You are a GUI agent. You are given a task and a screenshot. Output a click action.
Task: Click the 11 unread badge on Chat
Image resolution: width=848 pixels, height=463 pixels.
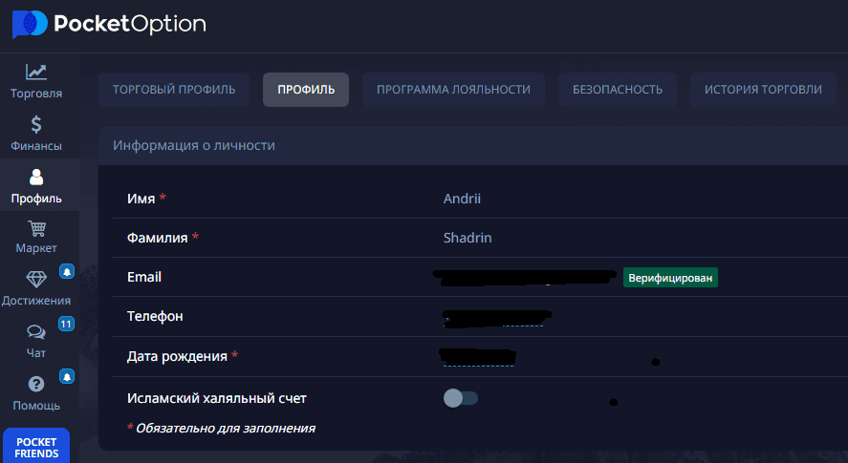(x=66, y=325)
